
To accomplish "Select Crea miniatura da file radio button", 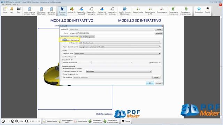I will click(x=63, y=74).
